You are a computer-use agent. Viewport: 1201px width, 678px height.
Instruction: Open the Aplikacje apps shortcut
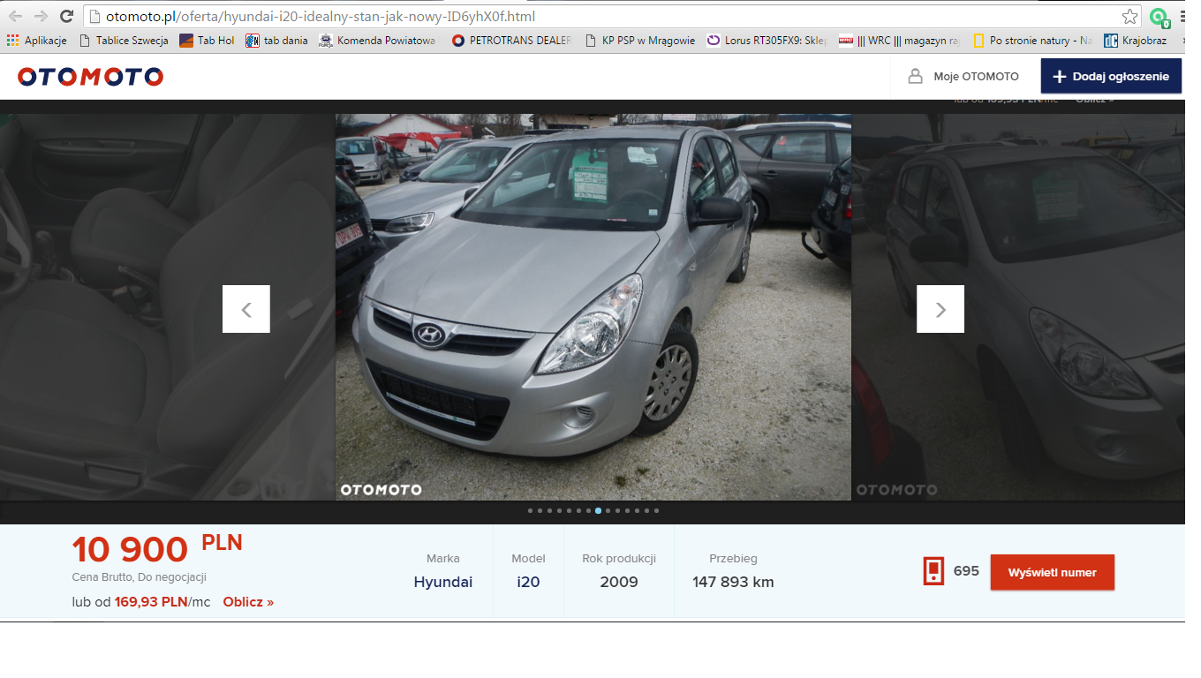(x=37, y=41)
